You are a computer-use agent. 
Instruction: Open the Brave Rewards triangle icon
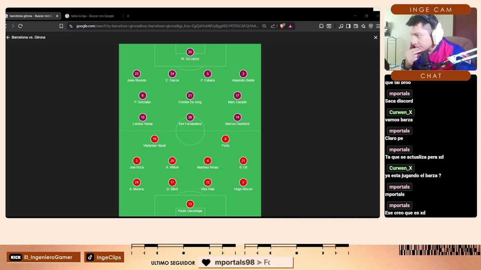coord(290,26)
